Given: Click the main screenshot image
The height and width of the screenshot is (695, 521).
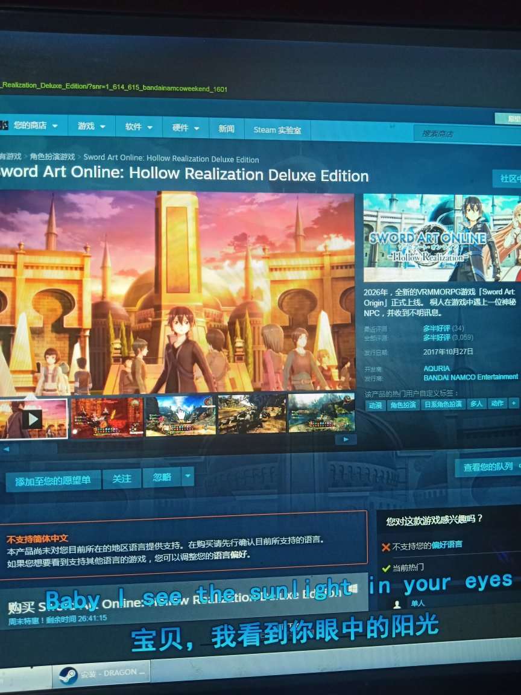Looking at the screenshot, I should 177,293.
